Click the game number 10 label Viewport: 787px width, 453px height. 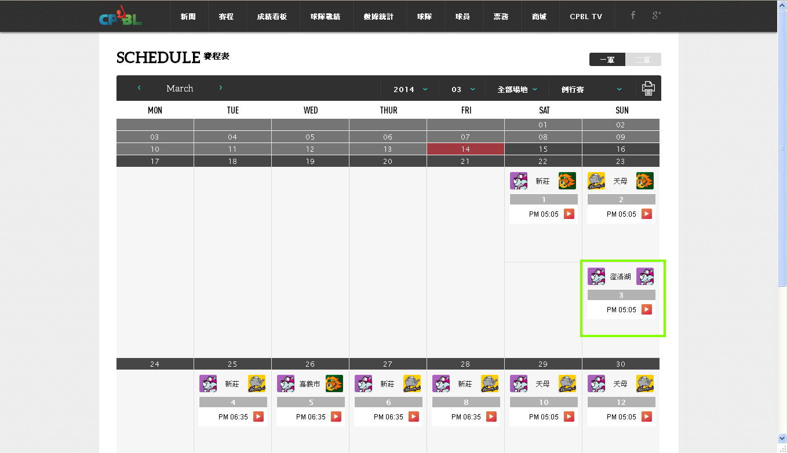tap(544, 402)
